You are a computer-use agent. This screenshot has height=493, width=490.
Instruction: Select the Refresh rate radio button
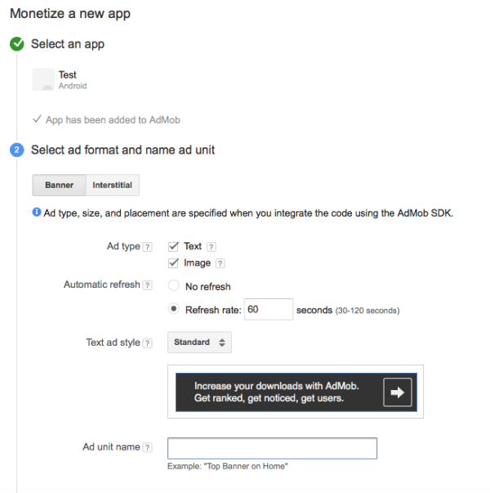174,309
